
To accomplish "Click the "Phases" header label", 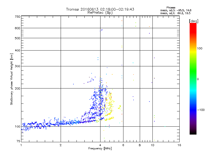I will pyautogui.click(x=171, y=8).
